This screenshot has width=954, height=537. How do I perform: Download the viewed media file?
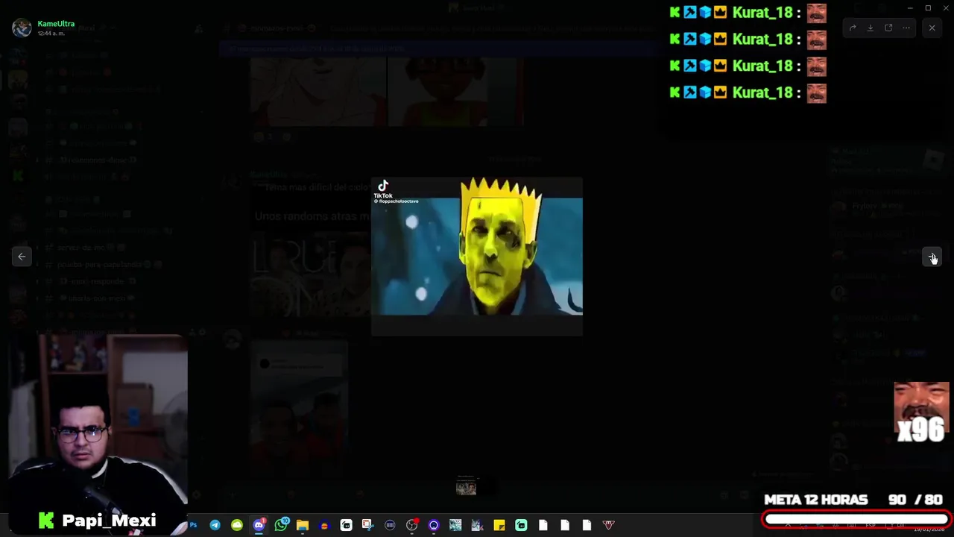tap(871, 28)
